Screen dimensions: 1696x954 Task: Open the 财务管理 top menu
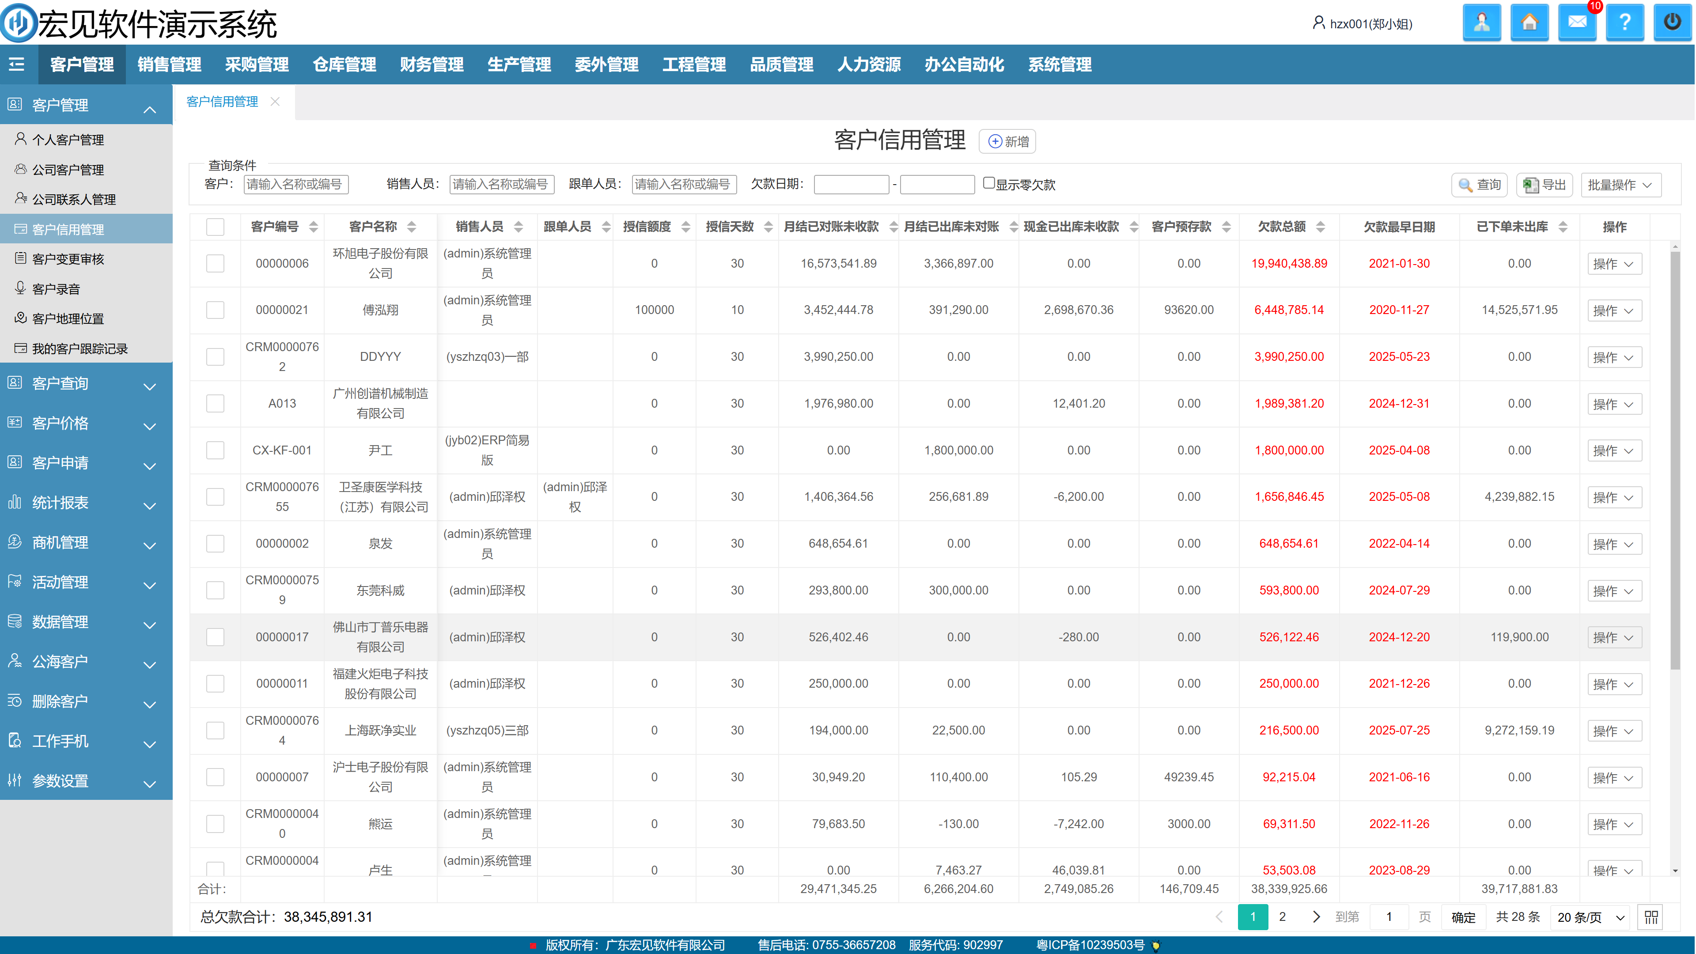point(431,64)
